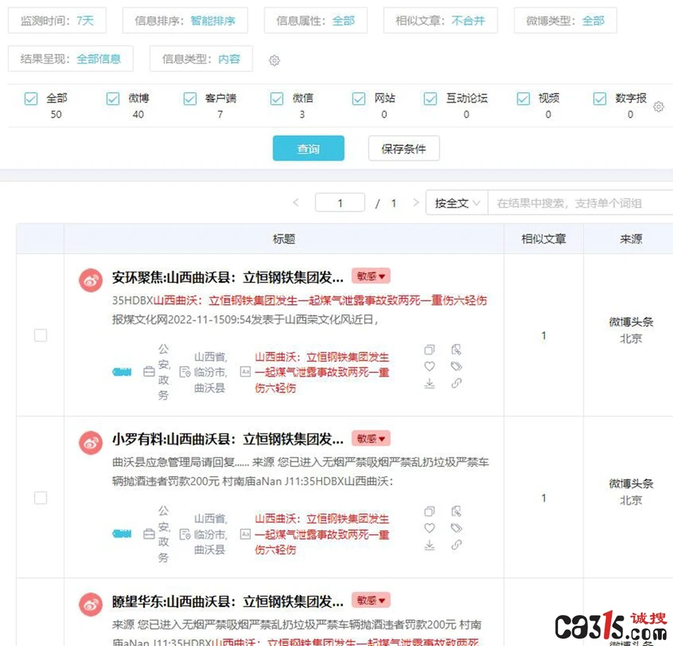673x646 pixels.
Task: Go to previous results page arrow
Action: pos(295,202)
